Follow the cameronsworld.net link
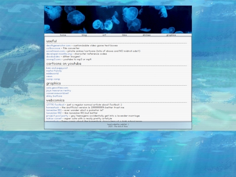The height and width of the screenshot is (177, 236). click(x=58, y=94)
